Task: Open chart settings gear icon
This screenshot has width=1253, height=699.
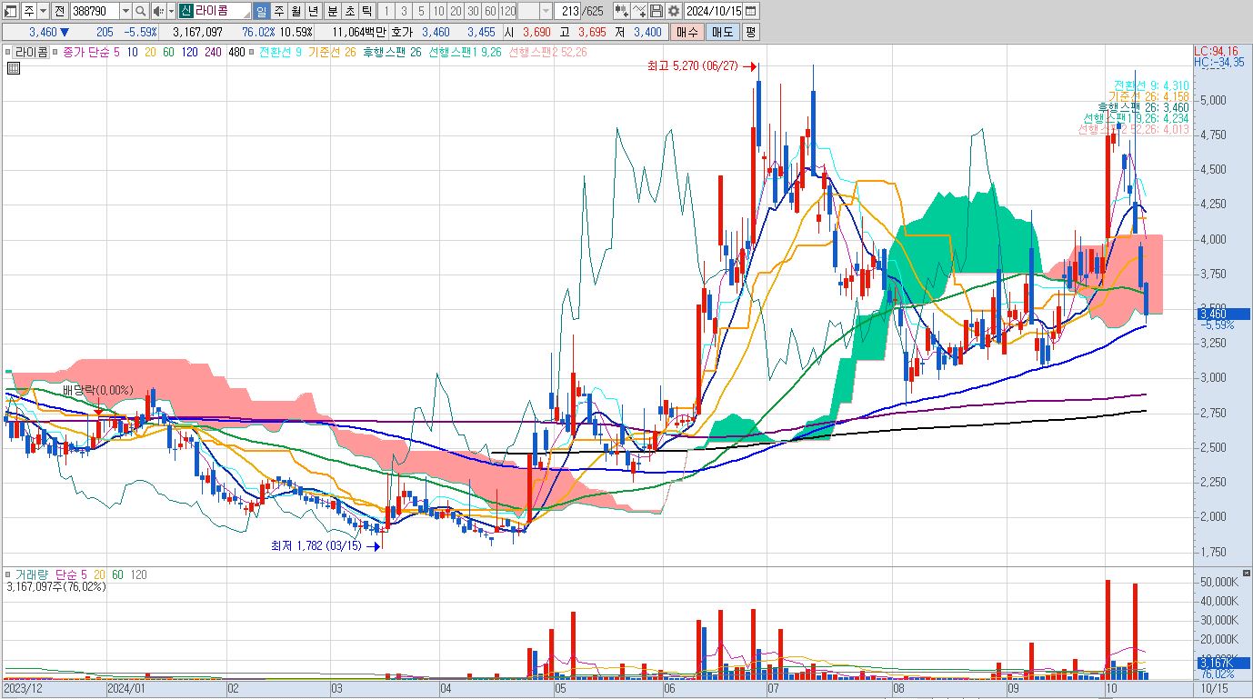Action: tap(673, 11)
